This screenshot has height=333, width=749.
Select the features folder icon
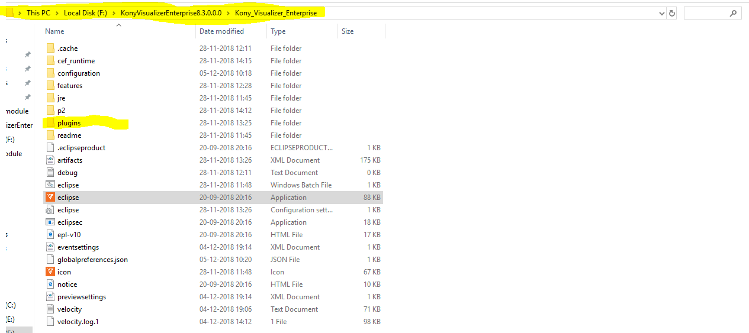tap(50, 86)
